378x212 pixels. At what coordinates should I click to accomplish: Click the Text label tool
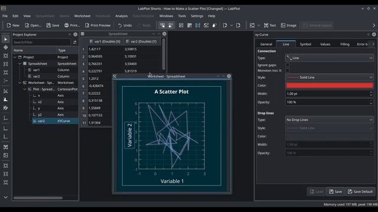(270, 25)
